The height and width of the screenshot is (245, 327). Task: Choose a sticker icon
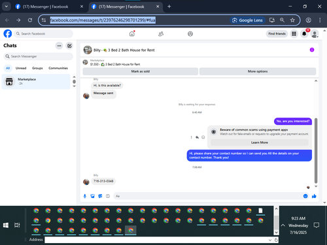[x=100, y=196]
